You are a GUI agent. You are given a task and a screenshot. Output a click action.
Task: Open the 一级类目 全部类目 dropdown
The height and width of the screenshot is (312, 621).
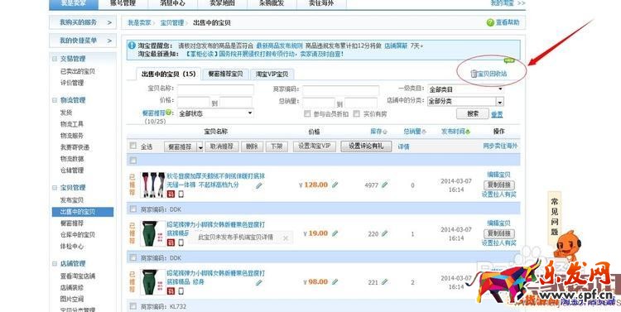(465, 89)
